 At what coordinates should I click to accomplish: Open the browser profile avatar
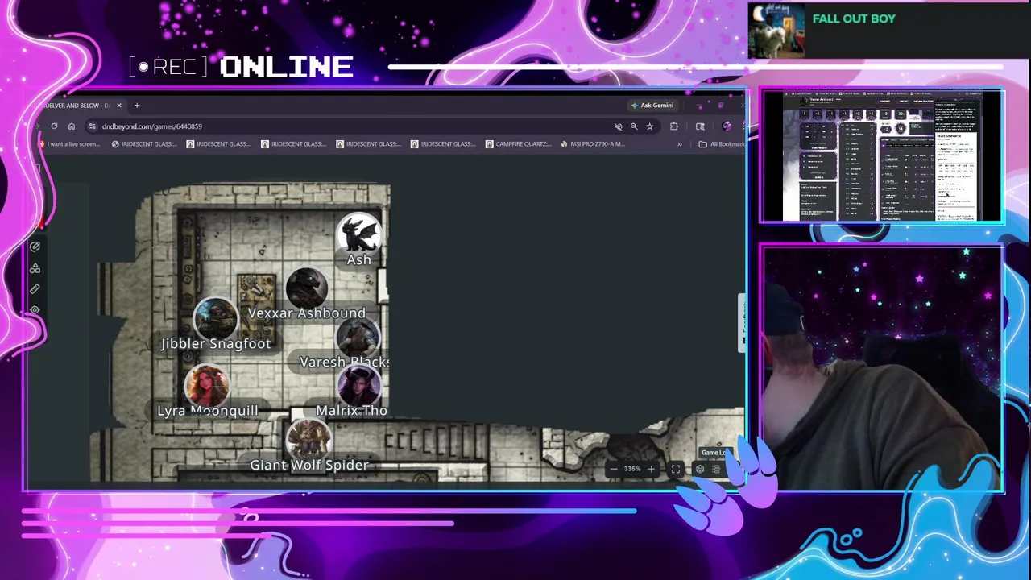point(727,126)
